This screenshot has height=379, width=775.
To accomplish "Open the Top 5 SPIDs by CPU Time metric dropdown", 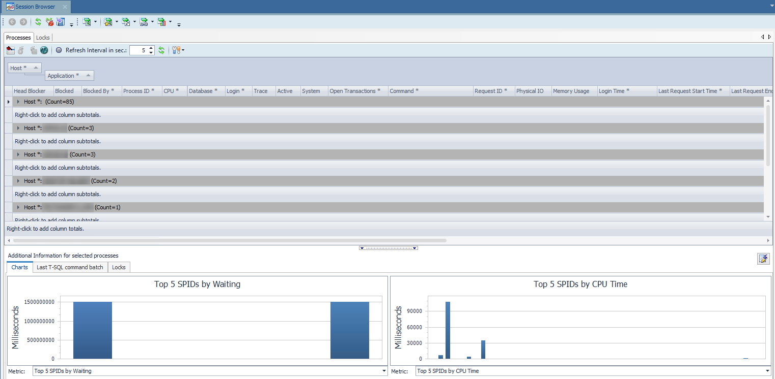I will click(767, 371).
